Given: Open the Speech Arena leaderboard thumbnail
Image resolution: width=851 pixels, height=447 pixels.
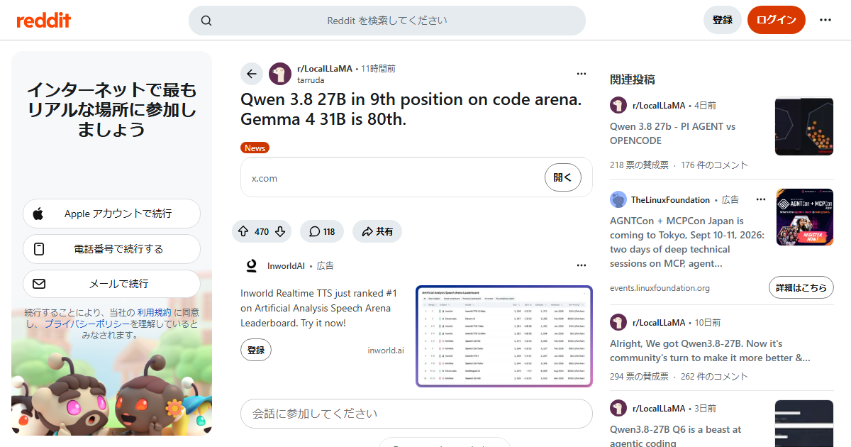Looking at the screenshot, I should (x=504, y=336).
